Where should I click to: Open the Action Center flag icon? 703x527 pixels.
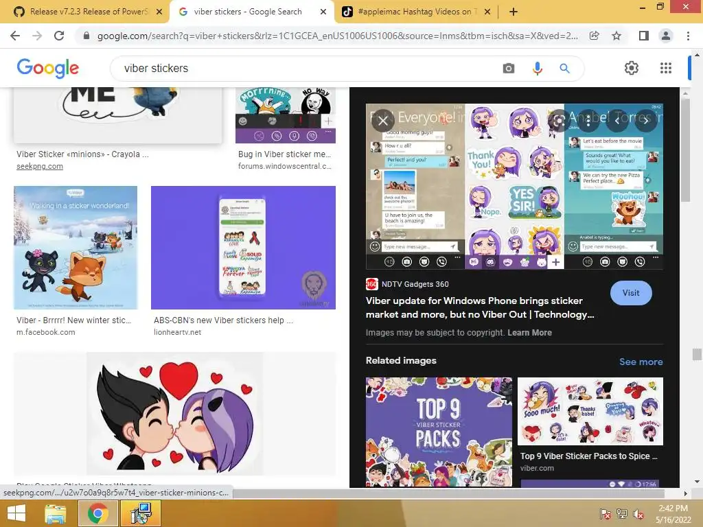606,514
